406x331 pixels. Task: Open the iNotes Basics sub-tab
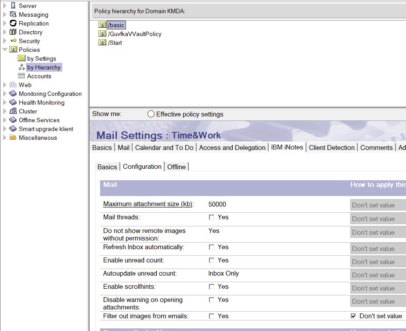pos(107,167)
